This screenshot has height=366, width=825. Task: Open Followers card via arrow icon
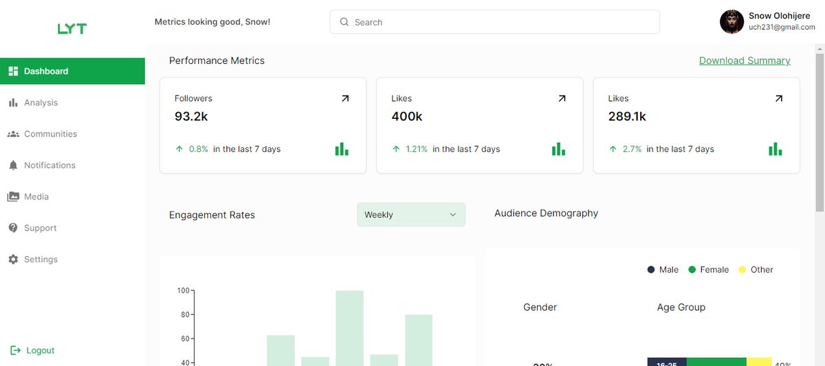[345, 99]
